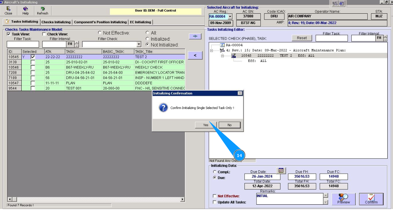393x211 pixels.
Task: Click the airplane icon in the top-right toolbar
Action: tap(335, 4)
